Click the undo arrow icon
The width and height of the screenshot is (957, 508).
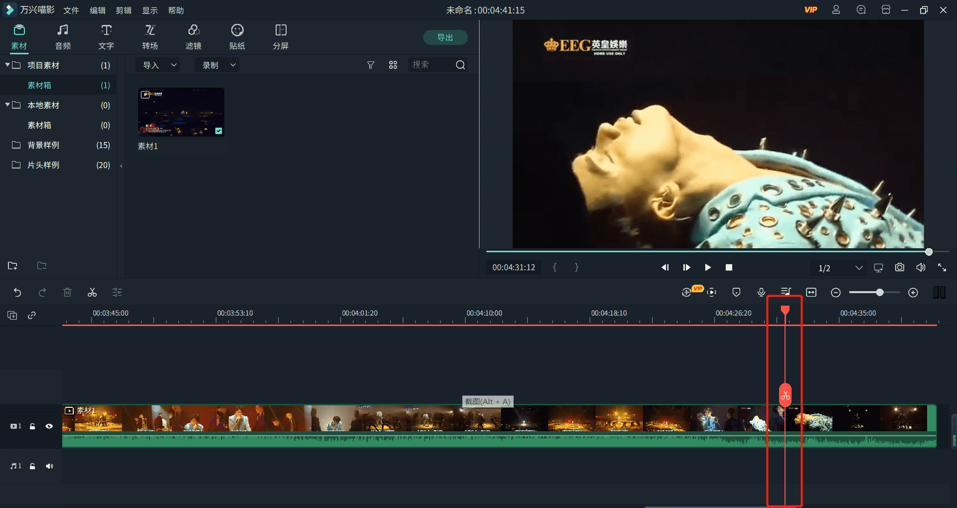(17, 293)
